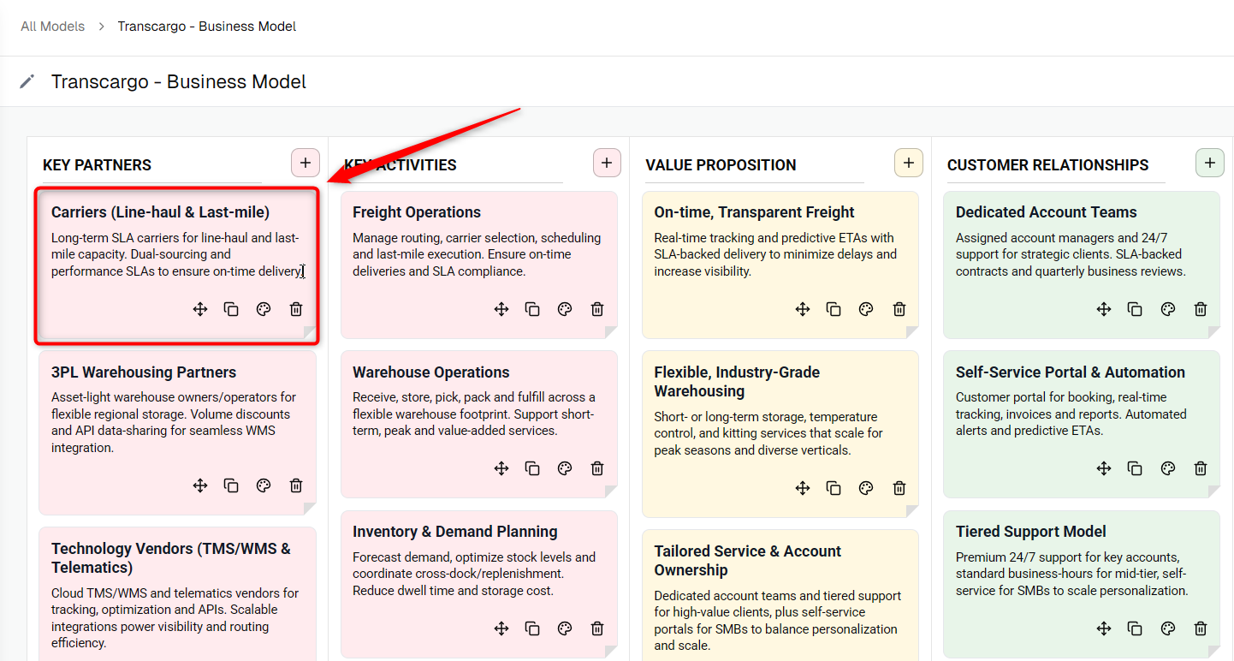This screenshot has height=661, width=1234.
Task: Copy the Warehouse Operations card
Action: pos(532,468)
